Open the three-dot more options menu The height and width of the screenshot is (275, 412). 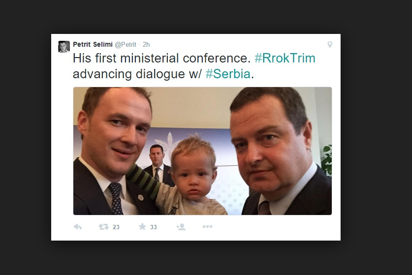pyautogui.click(x=207, y=227)
